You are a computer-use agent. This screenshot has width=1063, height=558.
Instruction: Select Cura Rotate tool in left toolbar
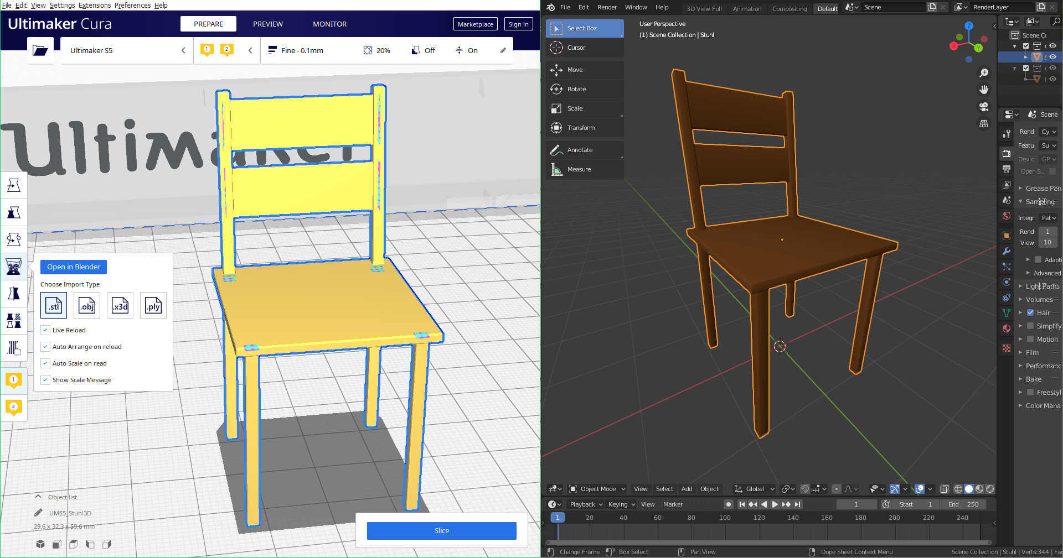pyautogui.click(x=14, y=239)
